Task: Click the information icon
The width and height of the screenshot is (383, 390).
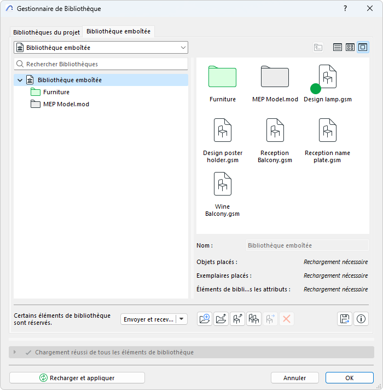Action: tap(361, 319)
